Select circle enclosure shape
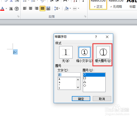The height and width of the screenshot is (119, 137). 94,75
